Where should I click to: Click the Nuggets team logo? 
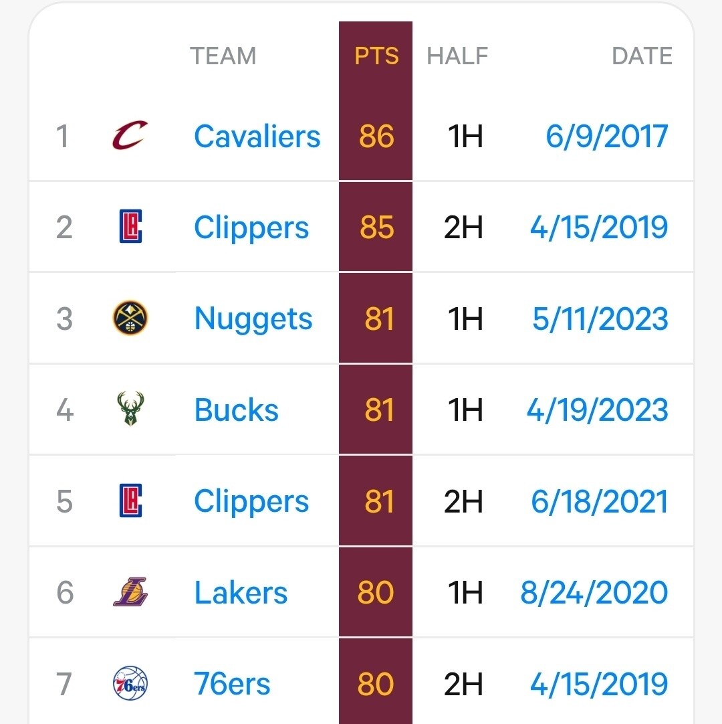pos(130,318)
